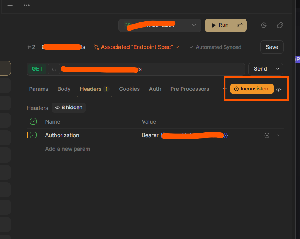Image resolution: width=300 pixels, height=239 pixels.
Task: Open the Pre Processors tab
Action: (x=190, y=89)
